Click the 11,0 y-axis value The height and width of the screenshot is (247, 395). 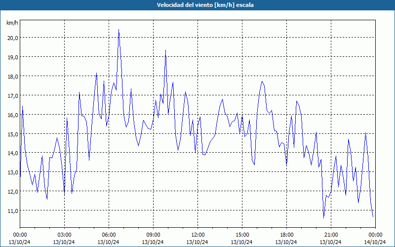(x=13, y=211)
